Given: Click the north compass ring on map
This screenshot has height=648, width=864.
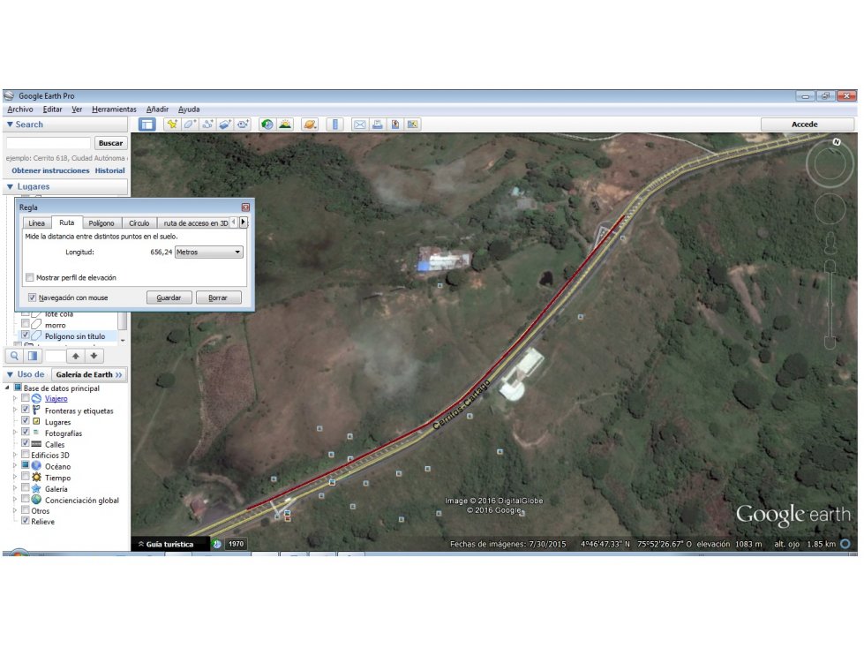Looking at the screenshot, I should 830,162.
